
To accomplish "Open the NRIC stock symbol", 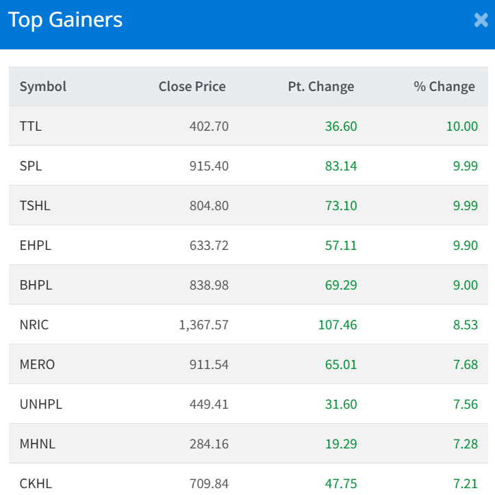I will [34, 325].
